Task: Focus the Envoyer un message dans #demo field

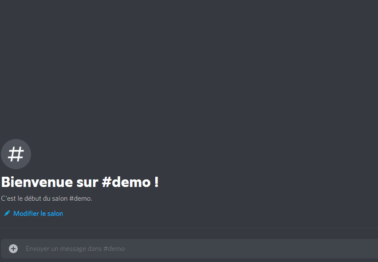Action: click(189, 249)
